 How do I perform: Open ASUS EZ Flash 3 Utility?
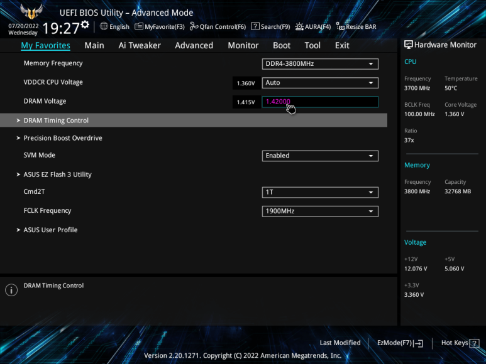pos(58,174)
